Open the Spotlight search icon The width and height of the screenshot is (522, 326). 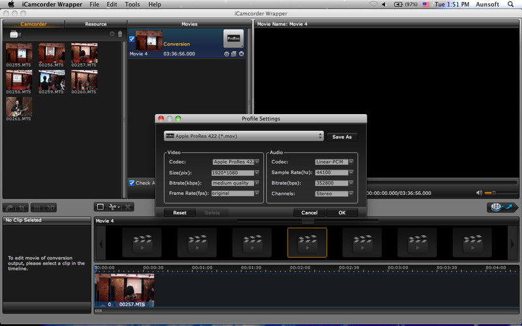511,5
